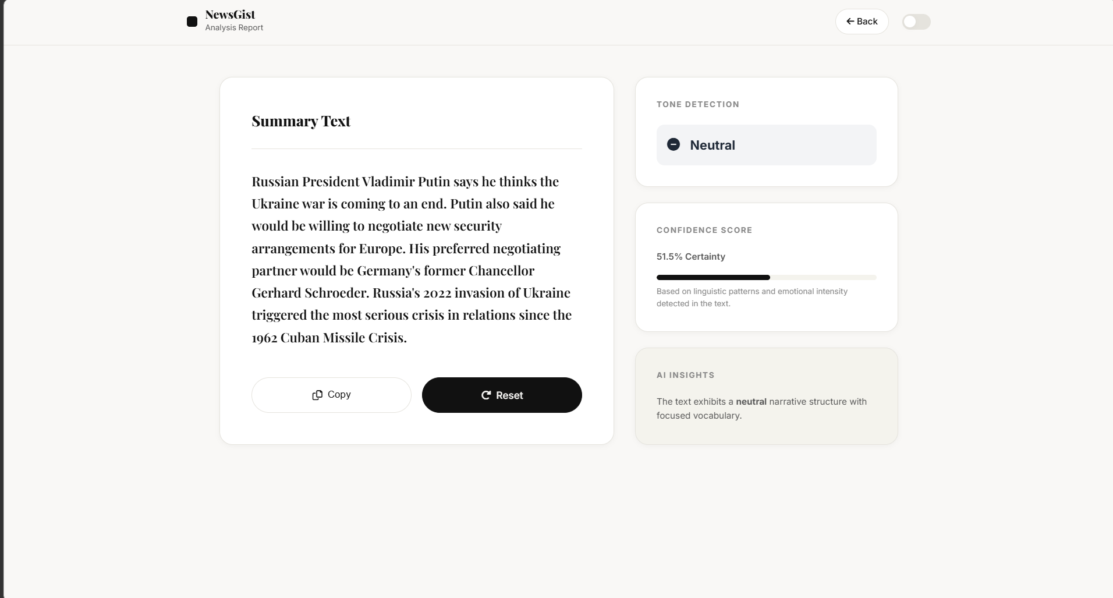Click the Reset button
The height and width of the screenshot is (598, 1113).
[502, 395]
